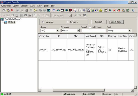
Task: Click the camera screen snapshot icon
Action: tap(58, 10)
